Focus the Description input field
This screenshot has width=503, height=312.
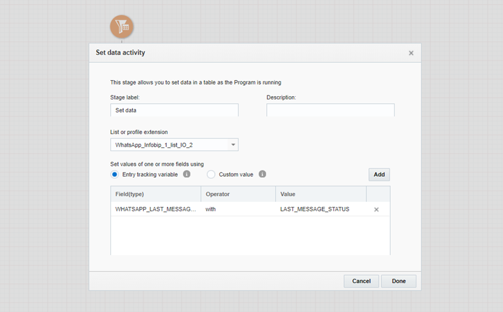click(330, 110)
